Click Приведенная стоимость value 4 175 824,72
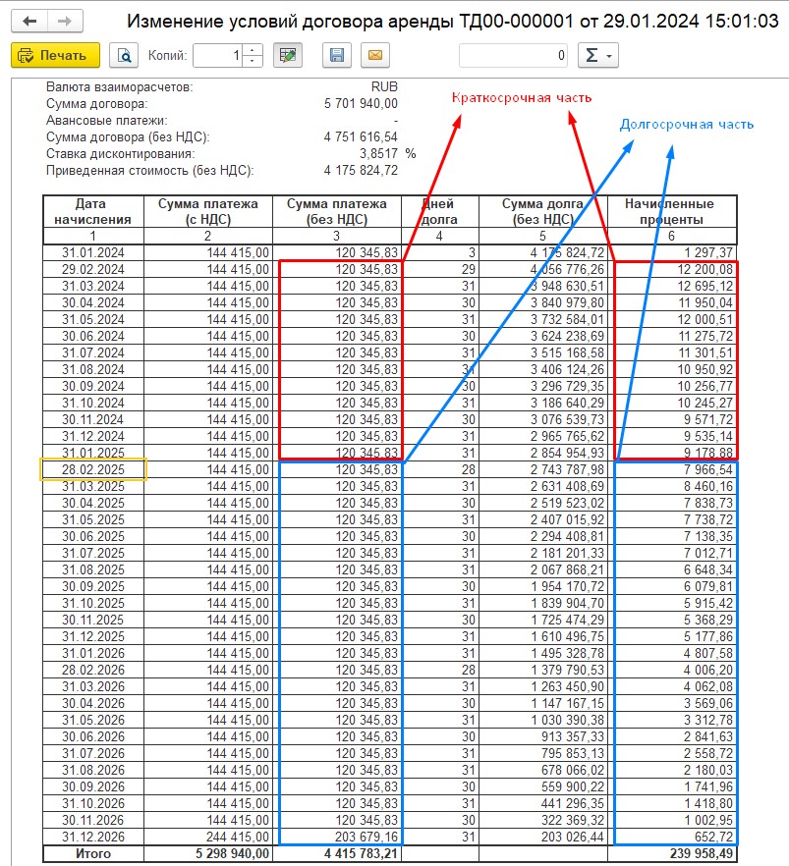The image size is (789, 866). point(361,170)
